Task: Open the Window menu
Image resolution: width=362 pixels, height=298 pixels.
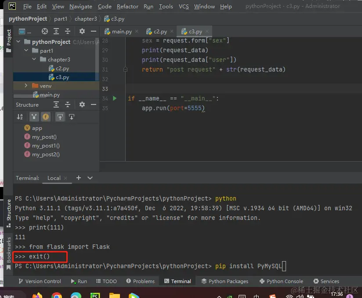Action: click(204, 7)
